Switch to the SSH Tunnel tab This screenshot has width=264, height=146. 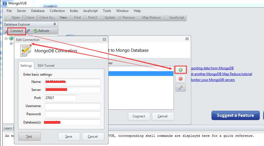46,66
